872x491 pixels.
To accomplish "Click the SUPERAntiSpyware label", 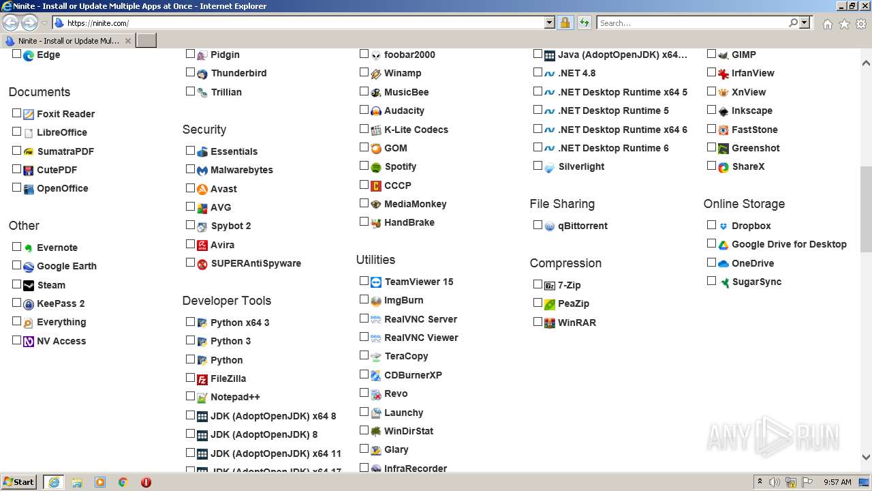I will 255,263.
